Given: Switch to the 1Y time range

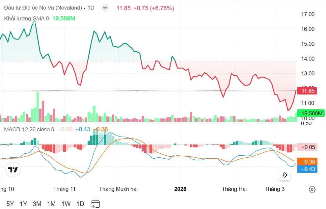Looking at the screenshot, I should (x=23, y=204).
